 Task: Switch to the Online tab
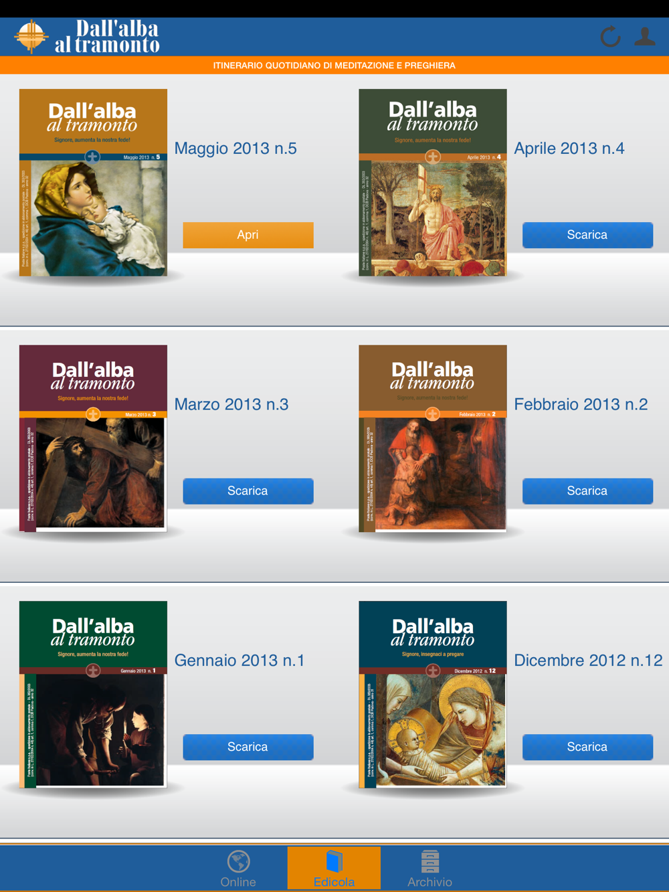[238, 869]
